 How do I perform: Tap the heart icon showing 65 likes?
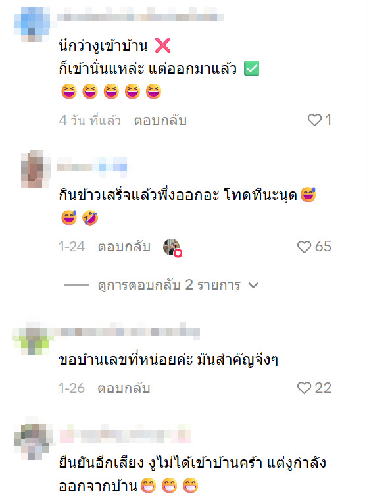[304, 247]
